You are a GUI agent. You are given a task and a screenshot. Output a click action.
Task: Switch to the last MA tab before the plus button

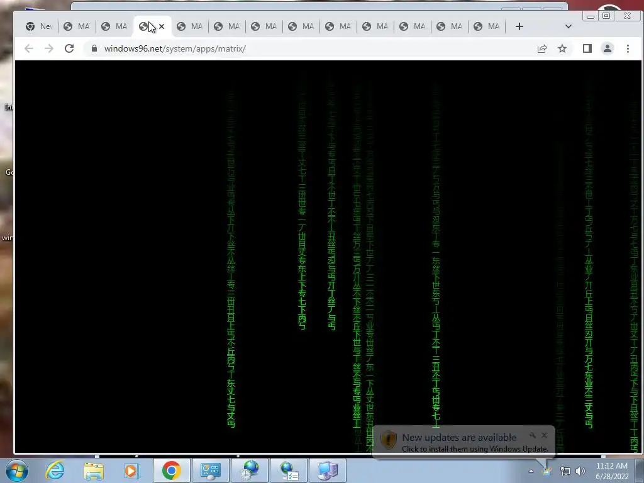pos(487,26)
